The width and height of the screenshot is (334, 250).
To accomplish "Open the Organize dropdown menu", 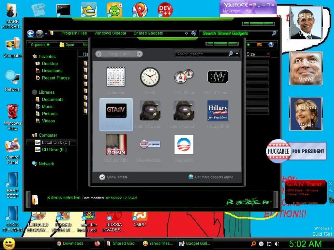I will (x=40, y=45).
